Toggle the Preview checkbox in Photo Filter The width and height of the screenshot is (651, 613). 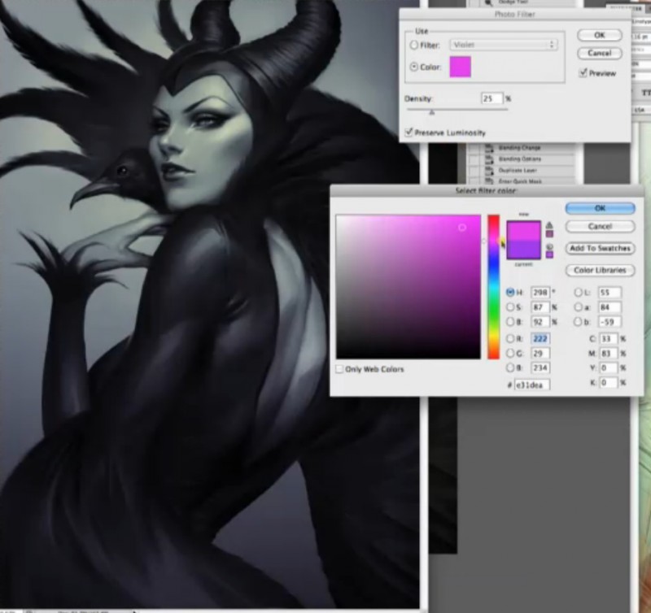pos(583,73)
